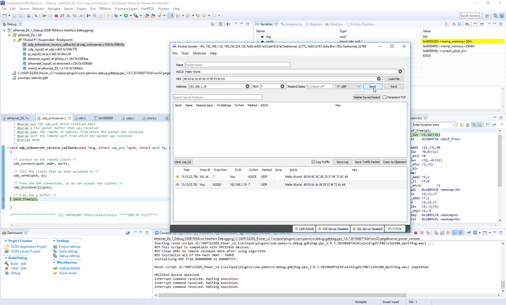Clear the ASCII field with its X icon
Image resolution: width=506 pixels, height=305 pixels.
click(400, 72)
